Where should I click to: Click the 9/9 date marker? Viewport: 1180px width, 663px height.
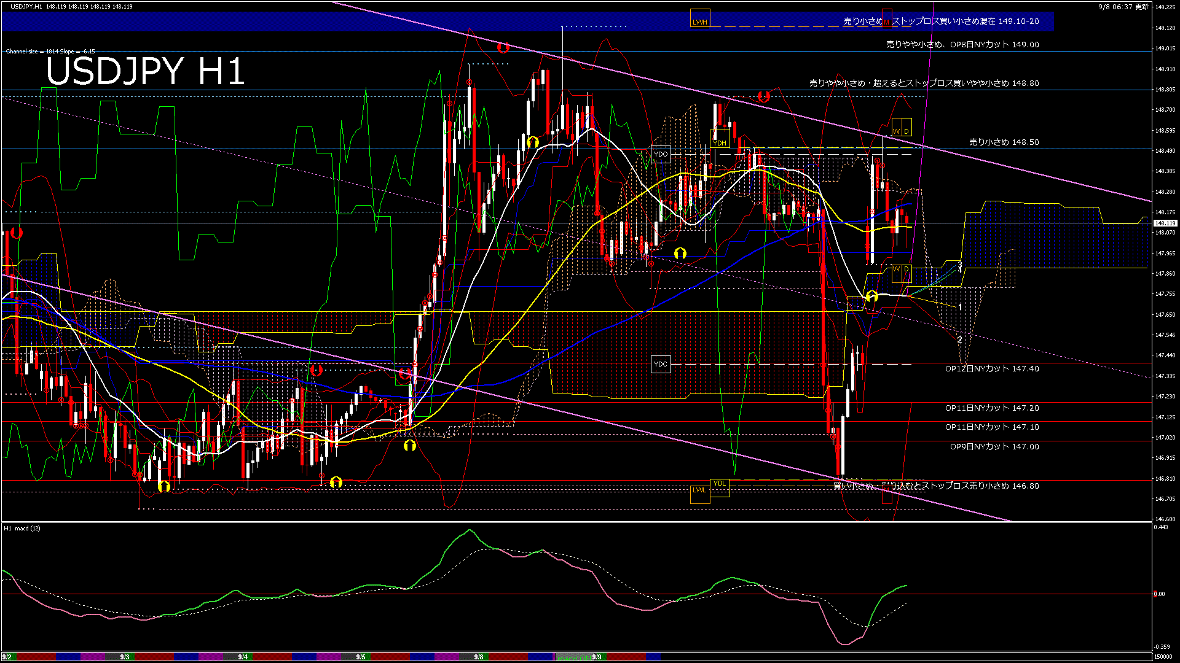(x=597, y=657)
